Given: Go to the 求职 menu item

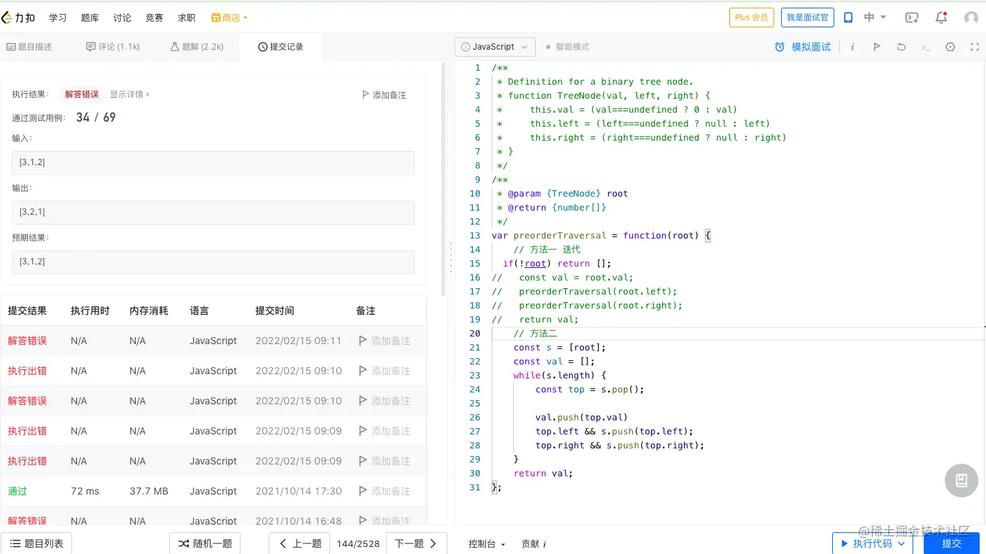Looking at the screenshot, I should [187, 17].
